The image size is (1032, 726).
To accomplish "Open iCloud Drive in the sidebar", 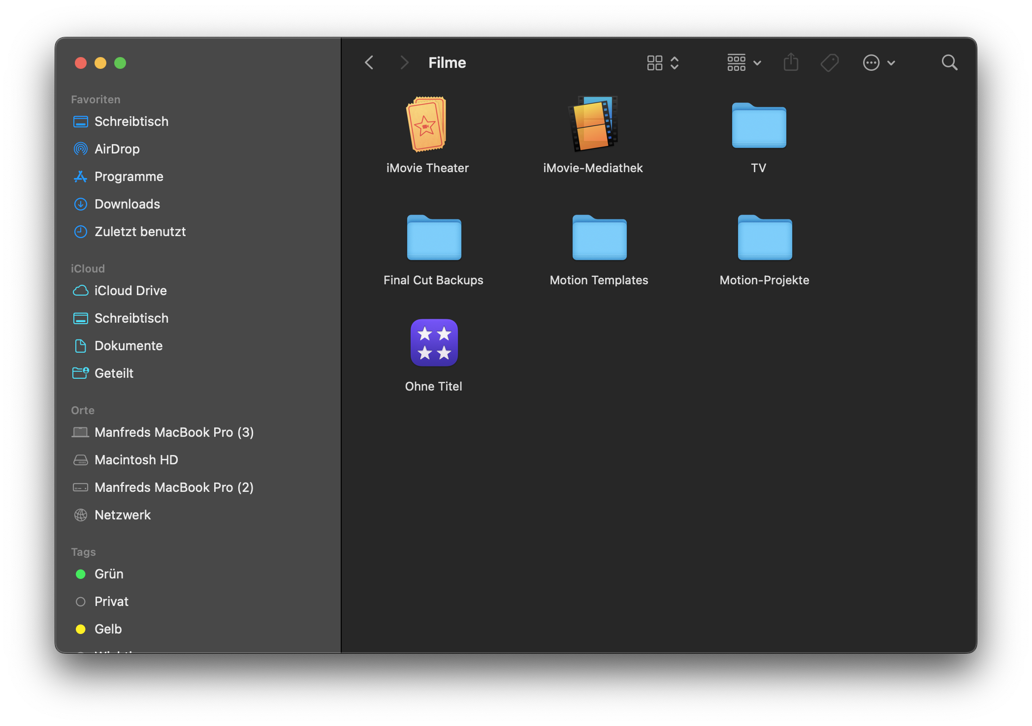I will [x=130, y=291].
